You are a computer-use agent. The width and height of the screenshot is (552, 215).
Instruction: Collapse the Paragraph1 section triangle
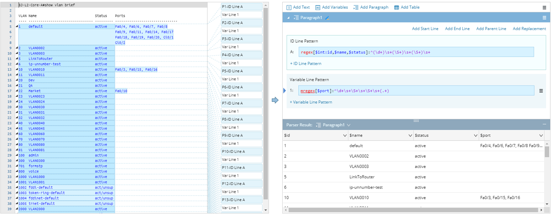(x=288, y=18)
